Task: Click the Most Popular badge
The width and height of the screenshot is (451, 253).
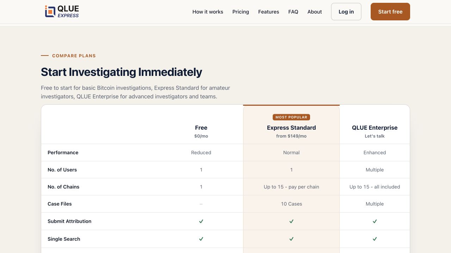Action: click(291, 117)
